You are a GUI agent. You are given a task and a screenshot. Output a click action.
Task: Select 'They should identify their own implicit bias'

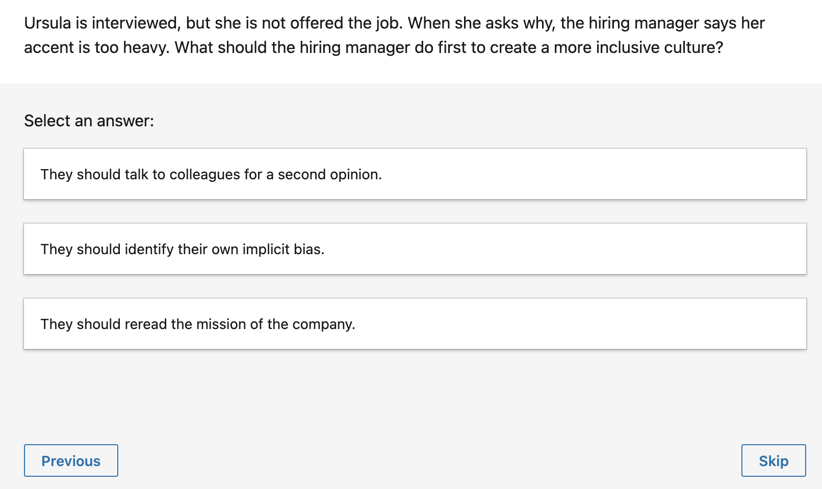[x=415, y=249]
